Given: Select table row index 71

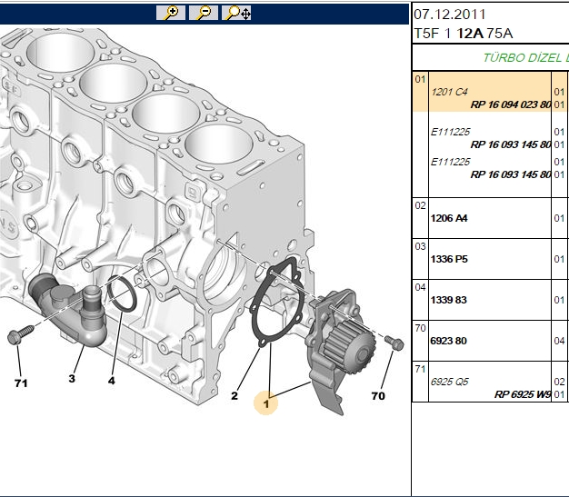Looking at the screenshot, I should [420, 369].
